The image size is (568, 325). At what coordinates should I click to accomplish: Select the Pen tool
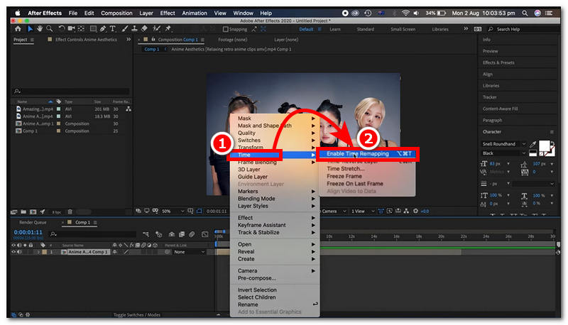(103, 29)
